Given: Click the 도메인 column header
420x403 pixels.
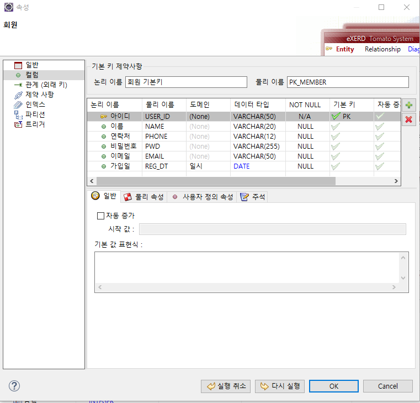Looking at the screenshot, I should point(208,105).
